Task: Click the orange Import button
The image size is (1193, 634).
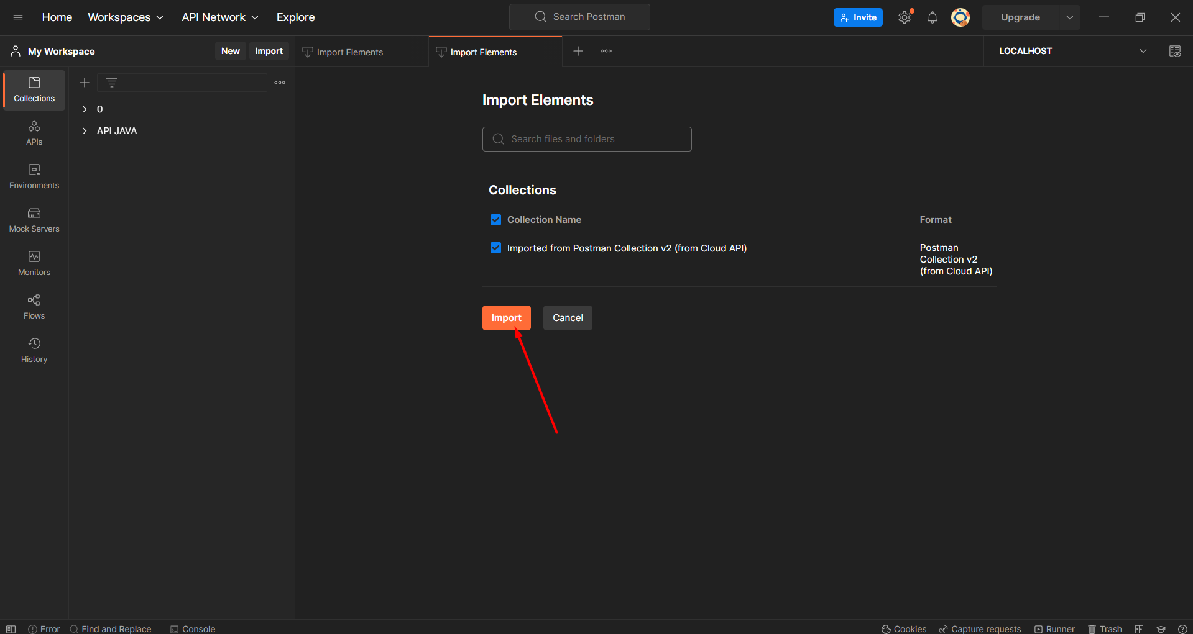Action: (x=507, y=318)
